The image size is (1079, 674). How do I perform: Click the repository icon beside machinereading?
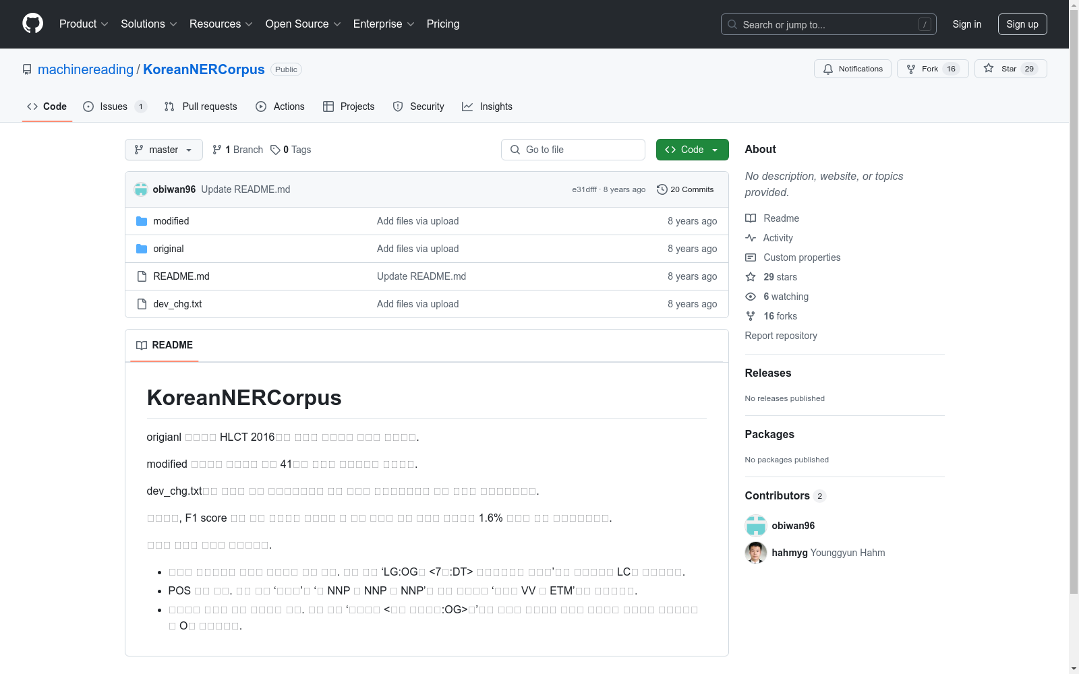27,69
